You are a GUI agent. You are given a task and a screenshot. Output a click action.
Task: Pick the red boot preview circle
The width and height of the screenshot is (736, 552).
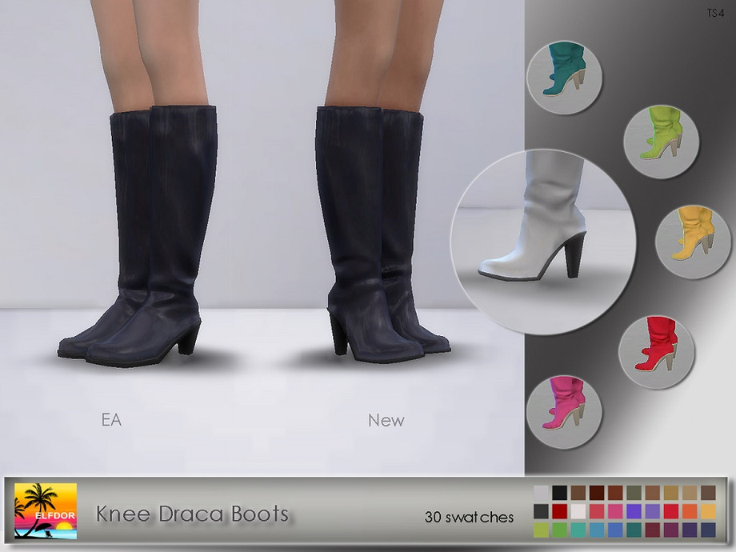655,351
